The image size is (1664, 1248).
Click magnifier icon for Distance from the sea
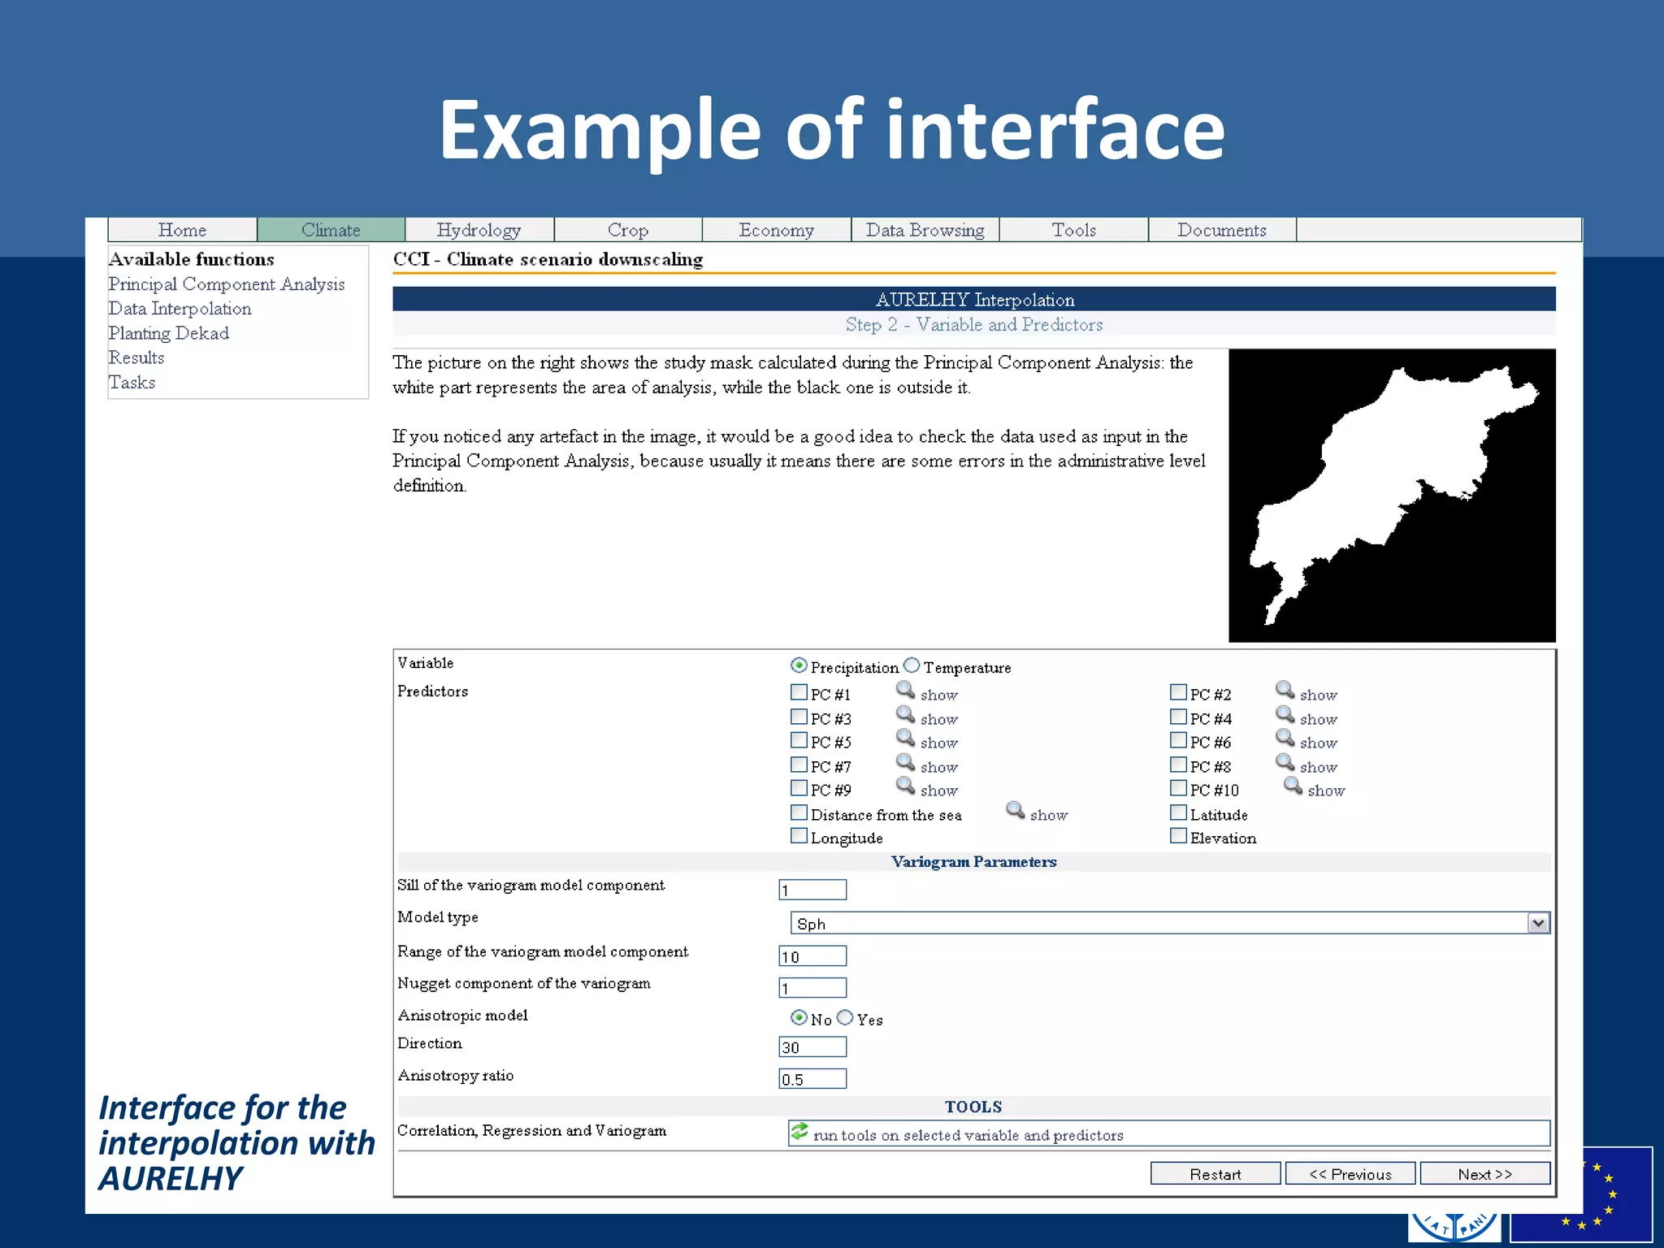coord(1015,810)
